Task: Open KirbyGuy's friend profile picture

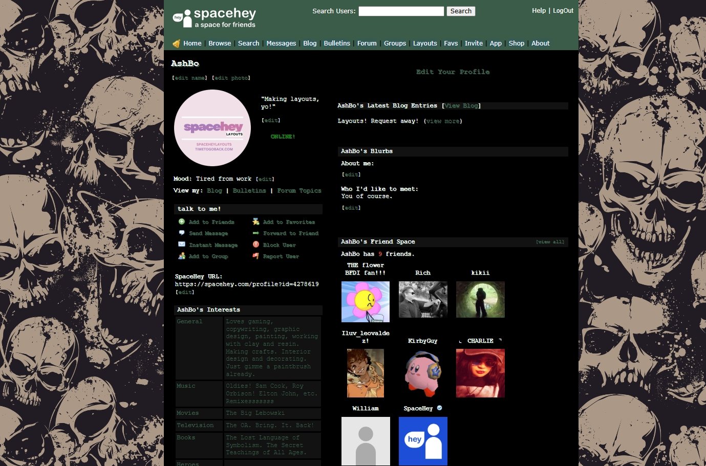Action: point(423,373)
